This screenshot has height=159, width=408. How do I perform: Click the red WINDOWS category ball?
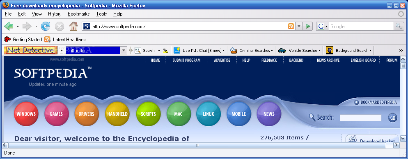pyautogui.click(x=26, y=114)
